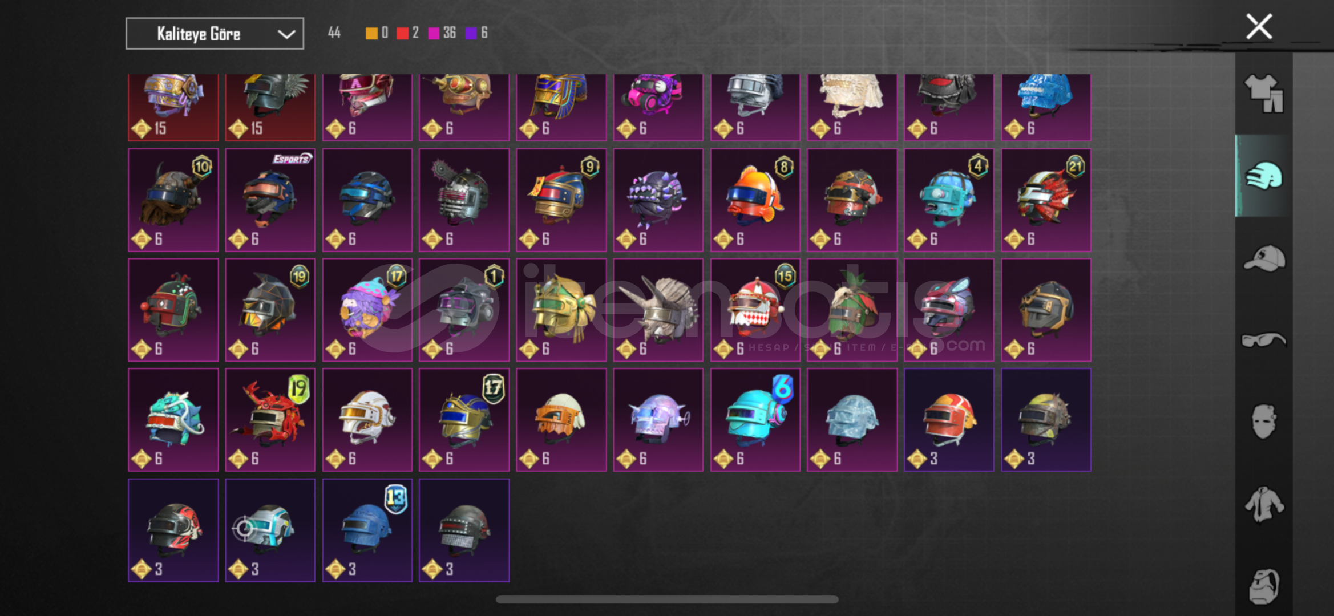The image size is (1334, 616).
Task: Open the jacket category sidebar icon
Action: (1264, 504)
